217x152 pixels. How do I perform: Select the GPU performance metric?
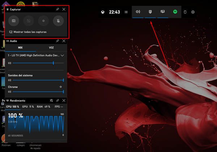pos(28,107)
